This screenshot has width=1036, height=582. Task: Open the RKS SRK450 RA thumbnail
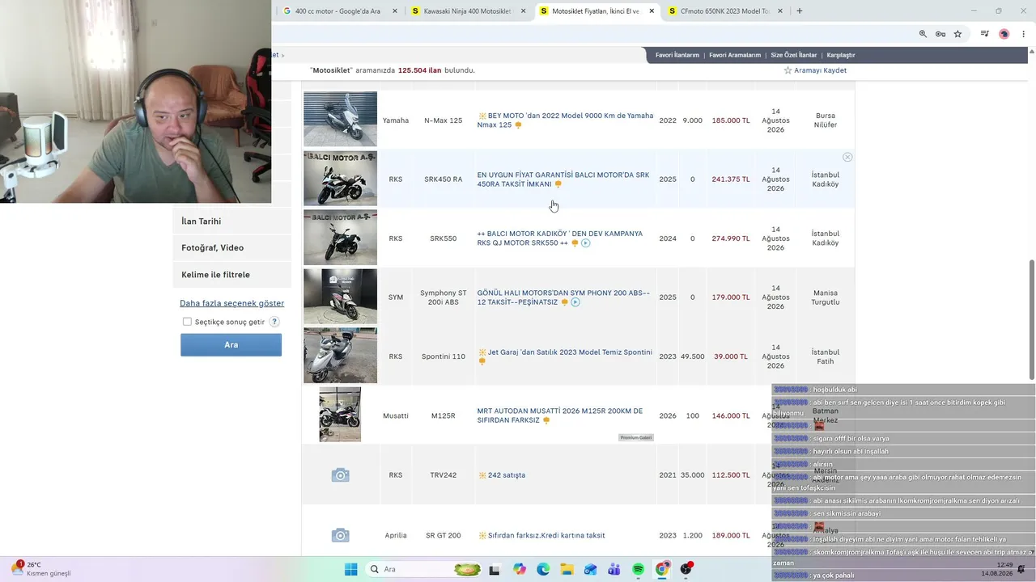340,179
